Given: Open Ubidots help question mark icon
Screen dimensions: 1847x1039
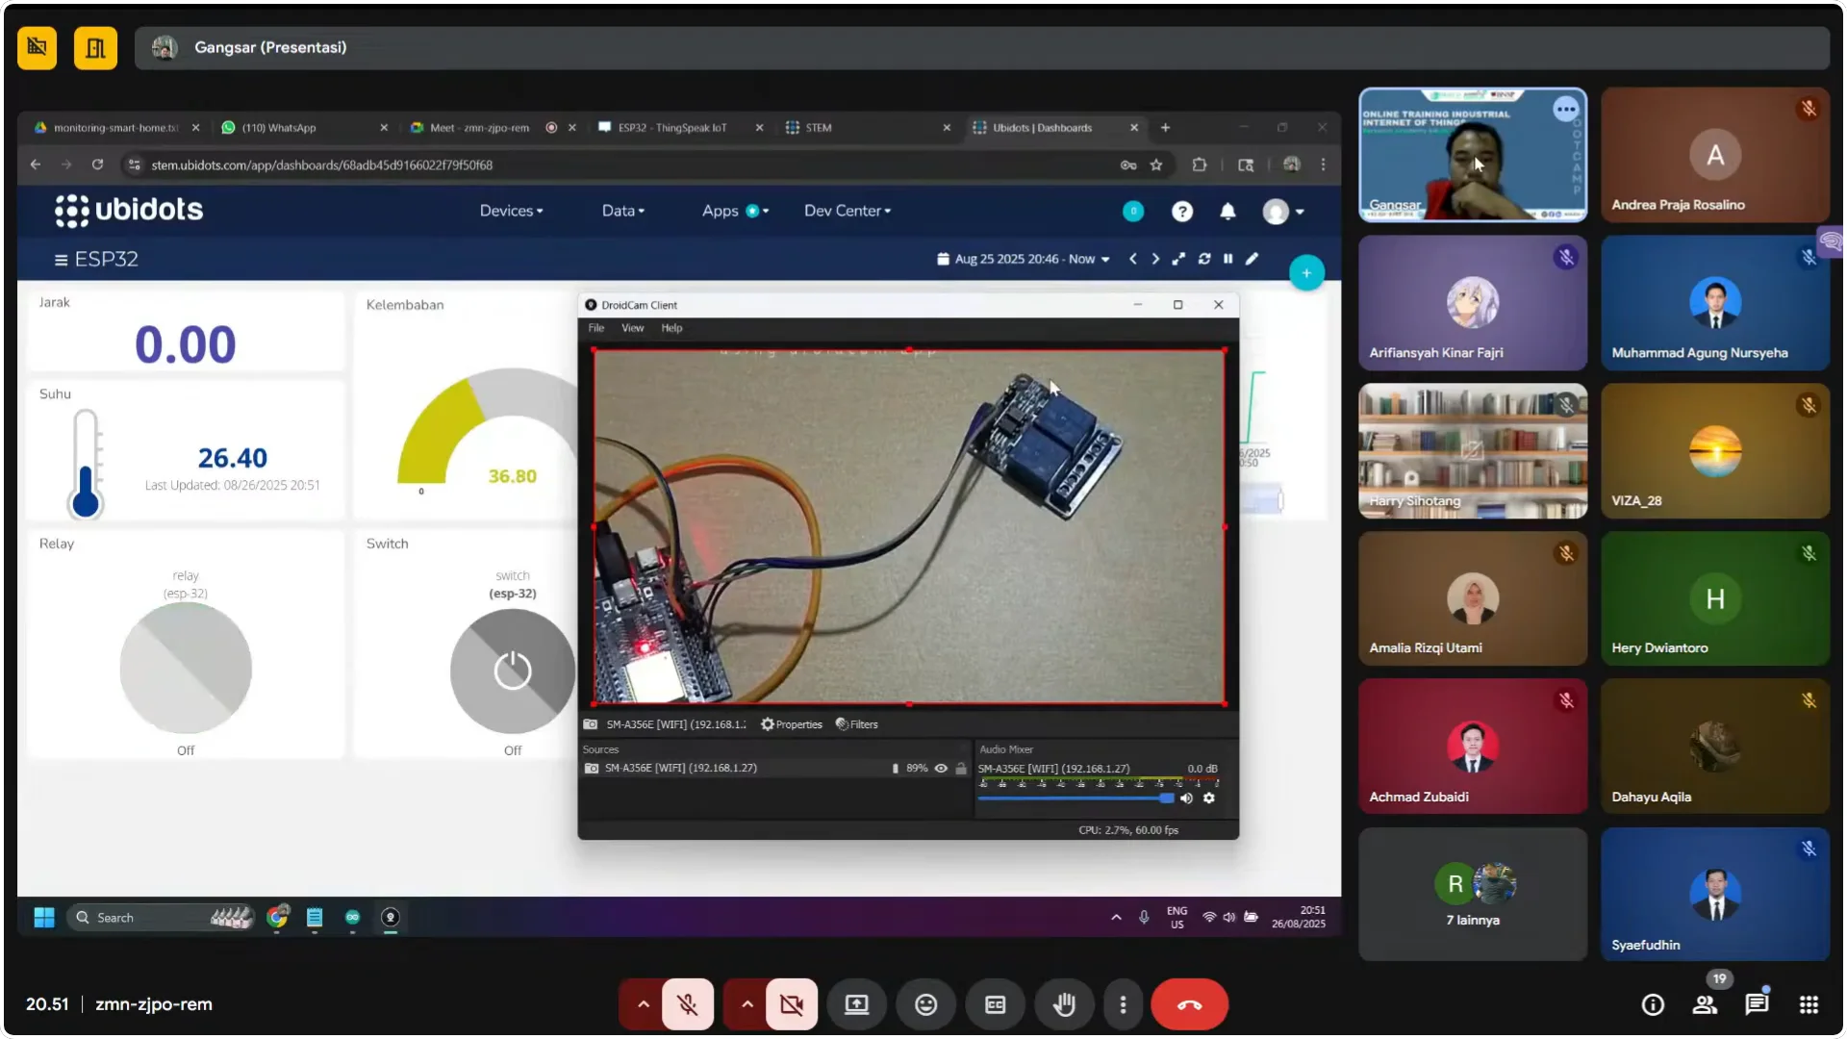Looking at the screenshot, I should [x=1182, y=212].
